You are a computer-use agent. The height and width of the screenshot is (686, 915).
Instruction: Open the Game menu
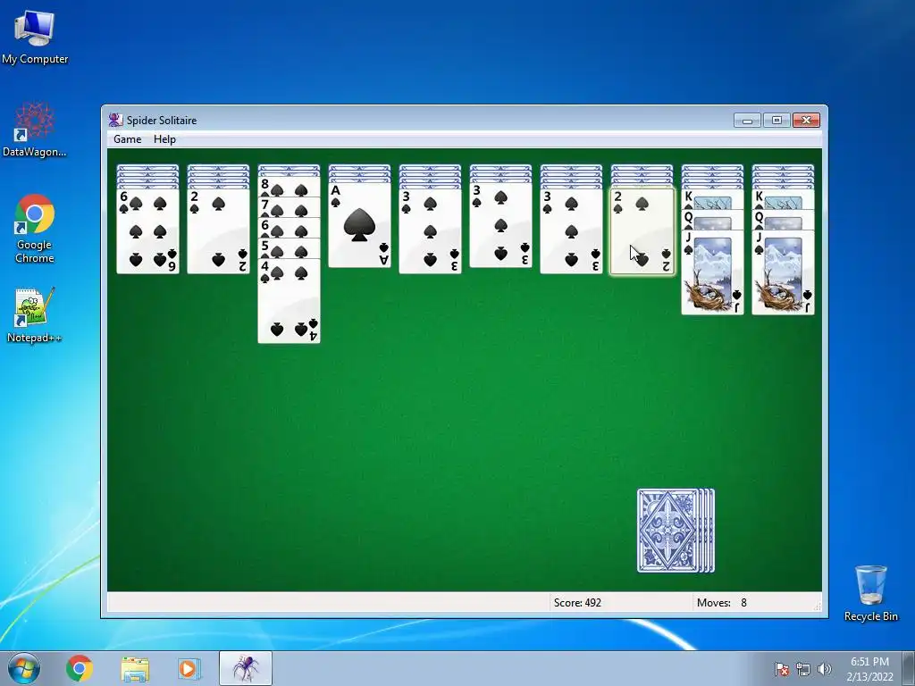(127, 139)
